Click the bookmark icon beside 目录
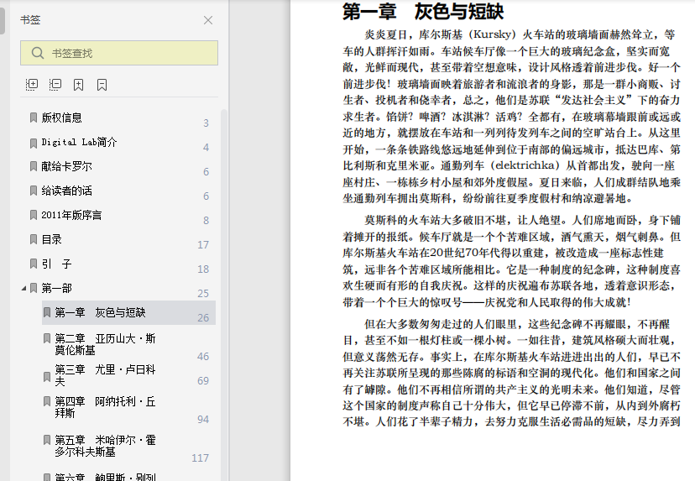 [x=34, y=239]
